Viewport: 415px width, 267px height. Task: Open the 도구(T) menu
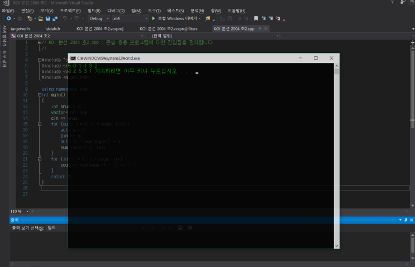[154, 11]
